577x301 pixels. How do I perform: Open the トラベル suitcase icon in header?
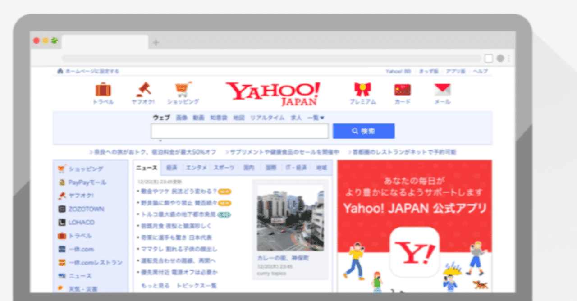coord(103,89)
